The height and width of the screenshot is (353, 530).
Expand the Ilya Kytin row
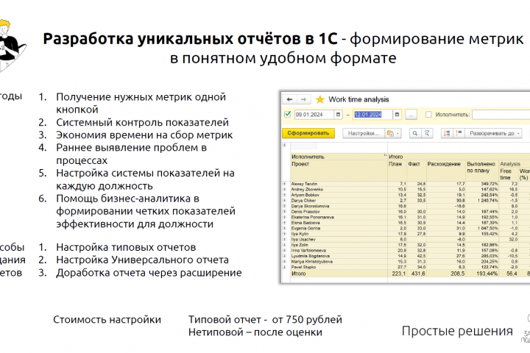tap(284, 234)
